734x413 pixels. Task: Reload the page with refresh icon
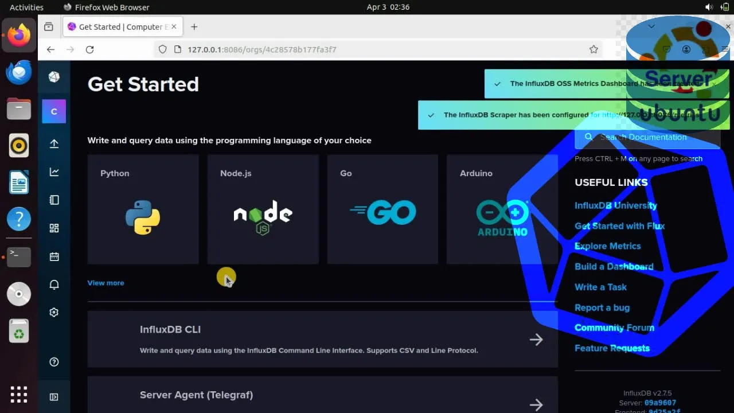89,49
